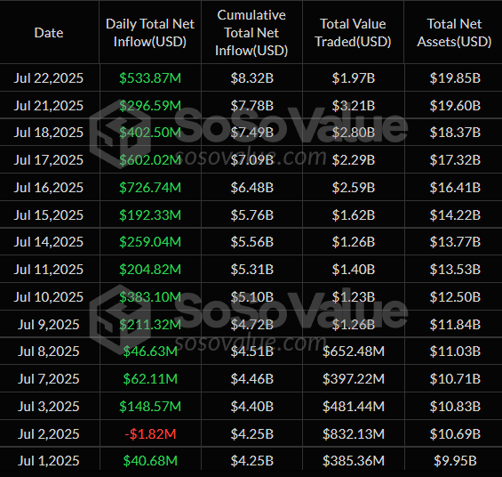This screenshot has height=477, width=502.
Task: Select the $9.95B net assets value
Action: coord(455,461)
